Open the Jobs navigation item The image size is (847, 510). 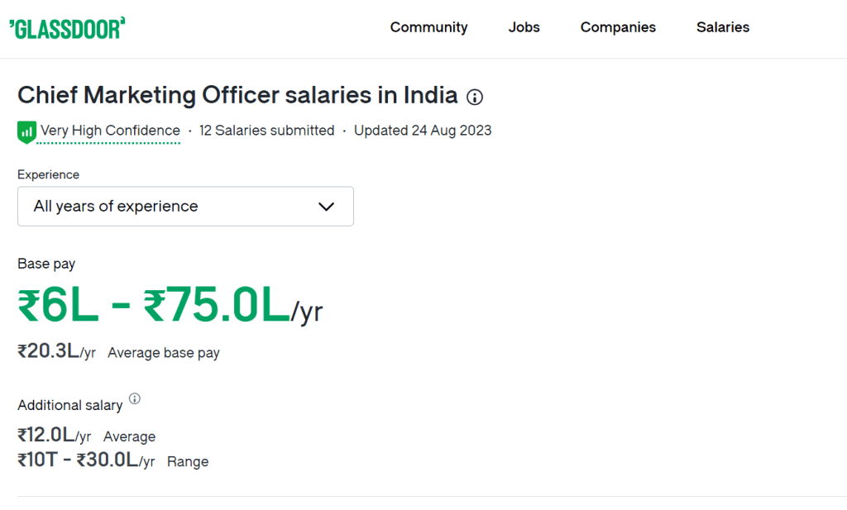[524, 27]
